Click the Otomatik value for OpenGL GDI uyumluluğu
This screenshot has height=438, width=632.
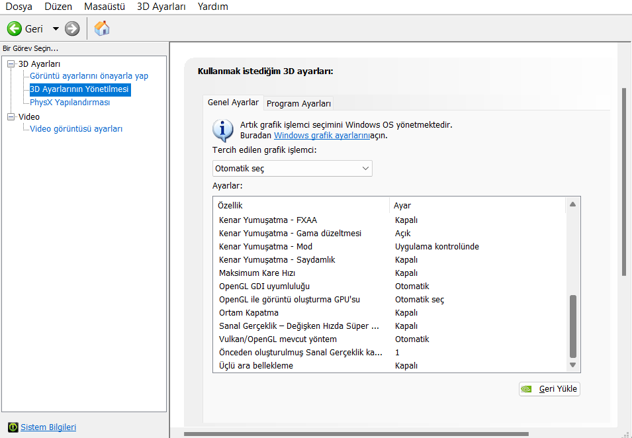(412, 286)
